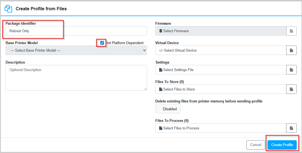This screenshot has width=302, height=153.
Task: Toggle the Disabled delete-files switch
Action: 168,109
